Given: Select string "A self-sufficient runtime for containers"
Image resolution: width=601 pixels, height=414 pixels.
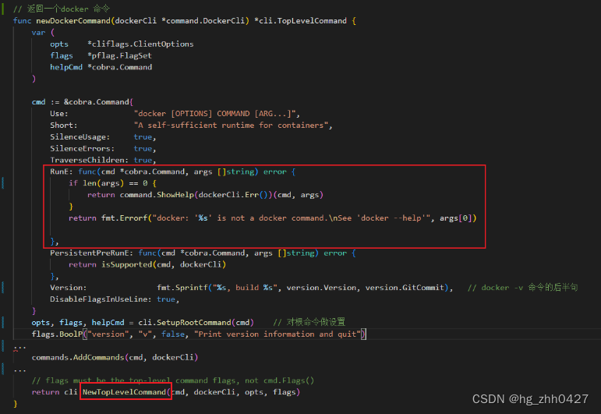Looking at the screenshot, I should [231, 125].
